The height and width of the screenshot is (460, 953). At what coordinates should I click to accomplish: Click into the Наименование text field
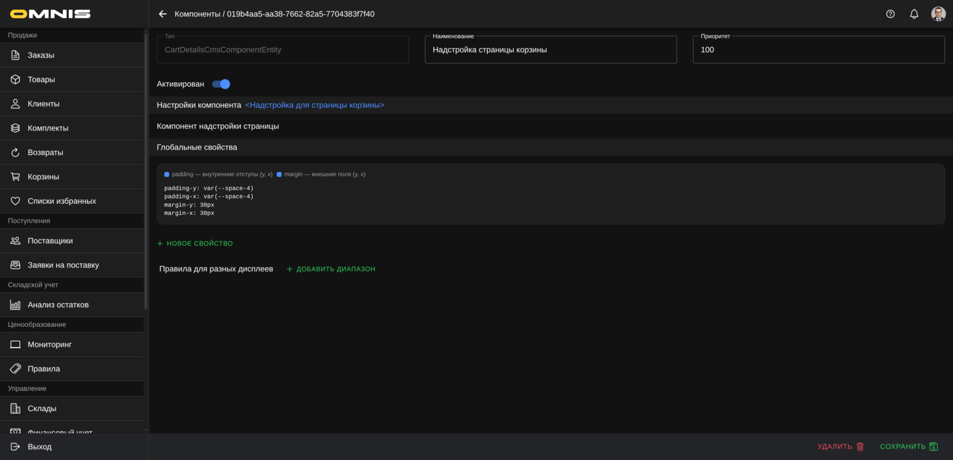pyautogui.click(x=550, y=50)
